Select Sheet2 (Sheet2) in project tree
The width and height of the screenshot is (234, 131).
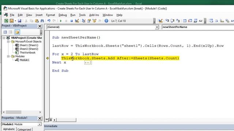tap(29, 49)
